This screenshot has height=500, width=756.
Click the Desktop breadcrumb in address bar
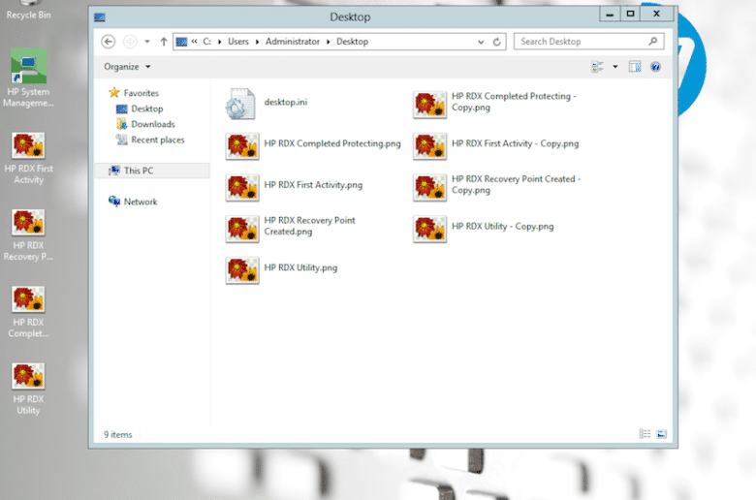(352, 42)
